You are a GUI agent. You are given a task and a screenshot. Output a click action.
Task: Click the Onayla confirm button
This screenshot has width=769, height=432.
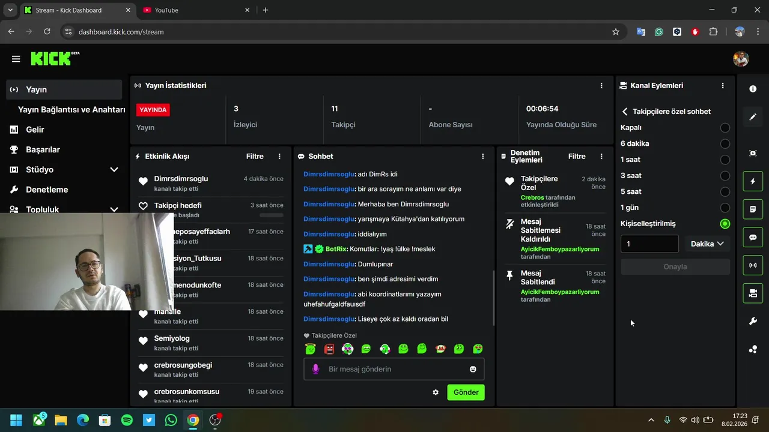[675, 267]
